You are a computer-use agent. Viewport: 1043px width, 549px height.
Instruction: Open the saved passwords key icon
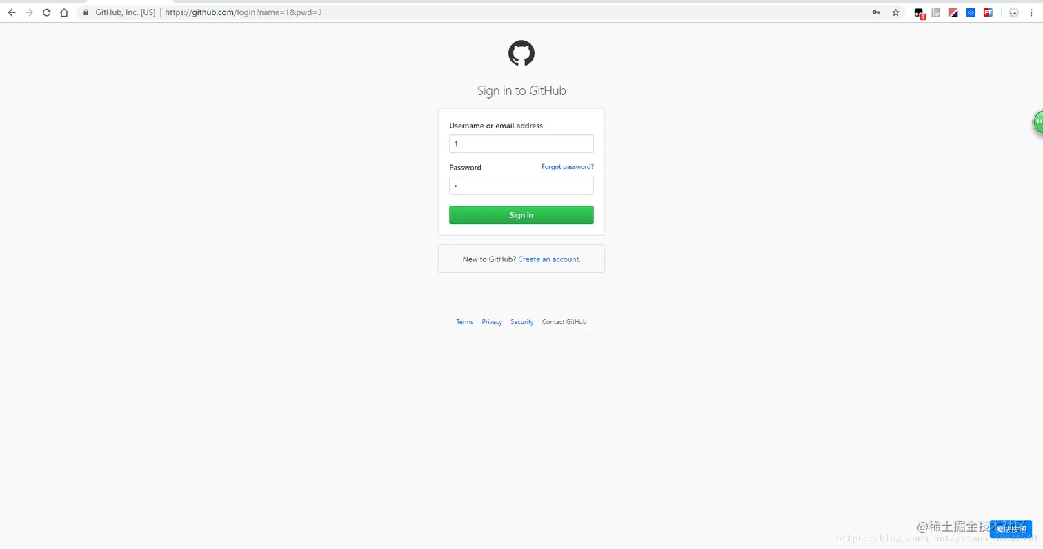pos(876,12)
